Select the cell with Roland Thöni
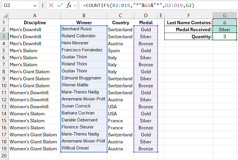 coord(84,65)
